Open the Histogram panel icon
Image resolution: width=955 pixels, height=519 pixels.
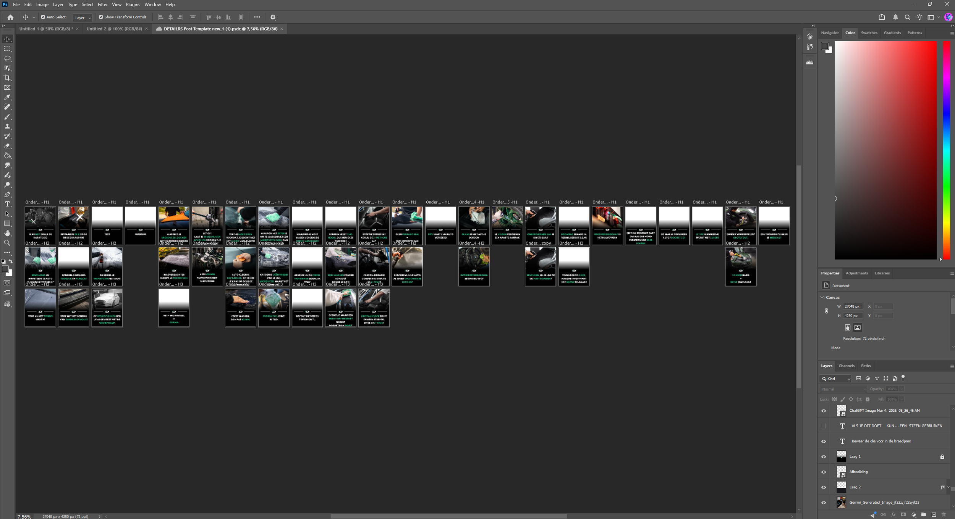pyautogui.click(x=809, y=62)
